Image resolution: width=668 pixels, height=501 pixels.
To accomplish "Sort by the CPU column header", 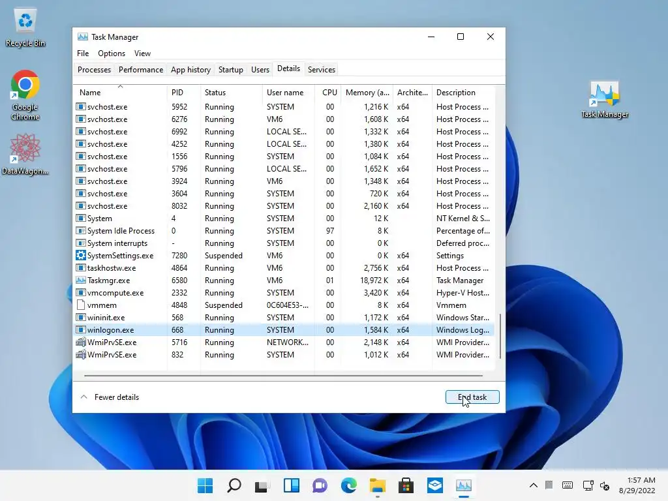I will coord(327,93).
